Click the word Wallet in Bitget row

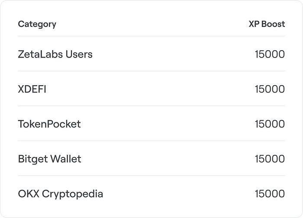[66, 159]
